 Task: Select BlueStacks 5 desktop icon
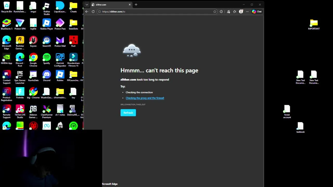[x=7, y=24]
